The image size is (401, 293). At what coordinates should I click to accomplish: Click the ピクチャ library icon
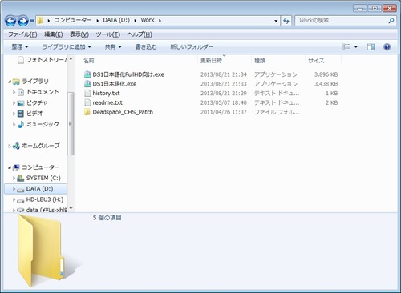[x=21, y=103]
